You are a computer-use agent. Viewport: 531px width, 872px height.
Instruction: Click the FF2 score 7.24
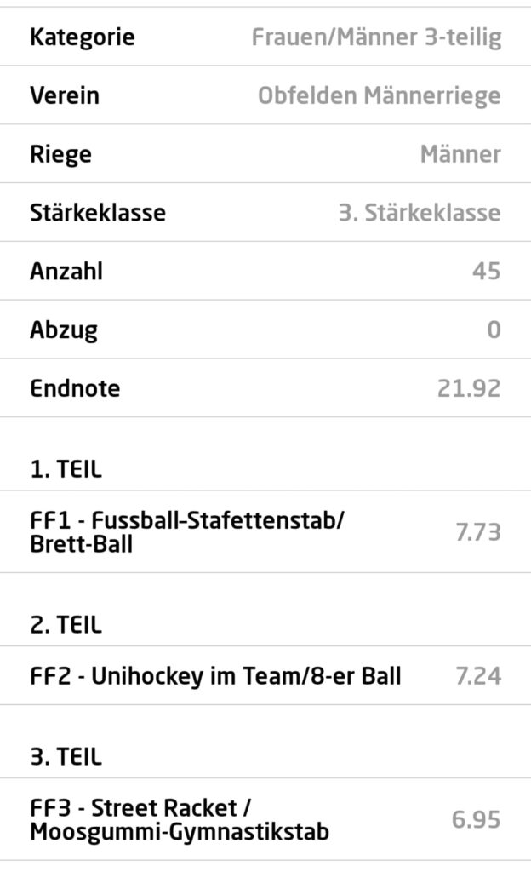pyautogui.click(x=478, y=676)
